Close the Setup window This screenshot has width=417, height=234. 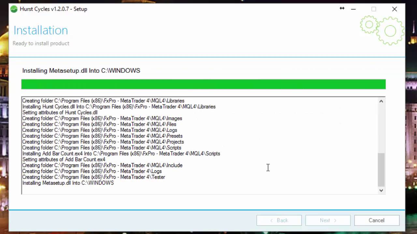pos(395,9)
